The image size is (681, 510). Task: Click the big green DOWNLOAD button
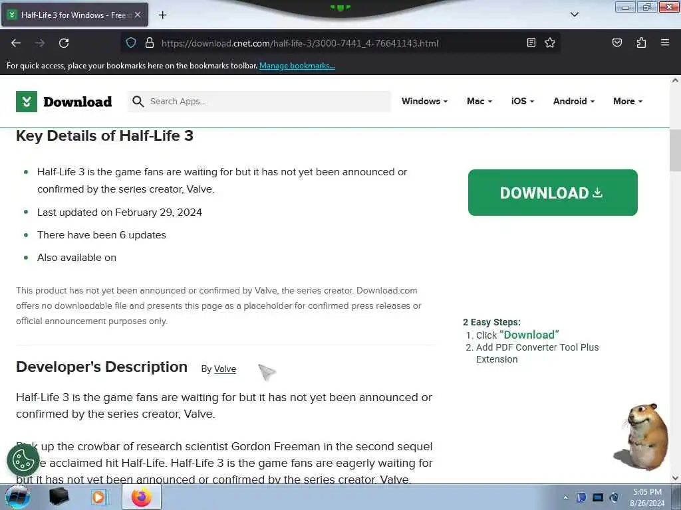(553, 193)
